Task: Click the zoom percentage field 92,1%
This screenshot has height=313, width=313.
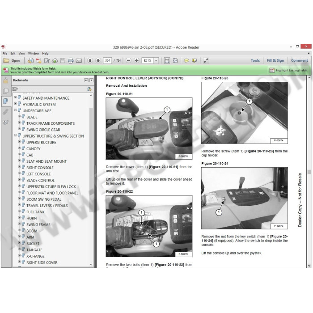Action: [148, 60]
